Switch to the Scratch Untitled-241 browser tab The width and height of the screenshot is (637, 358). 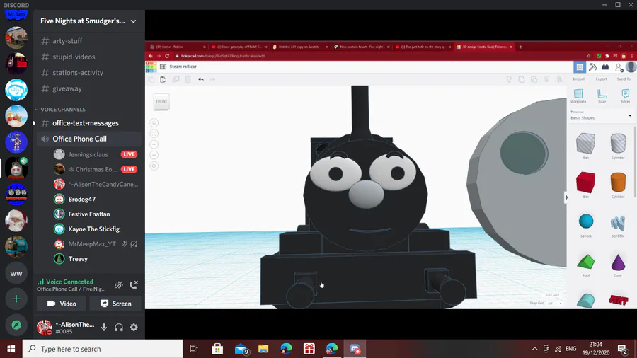coord(300,47)
